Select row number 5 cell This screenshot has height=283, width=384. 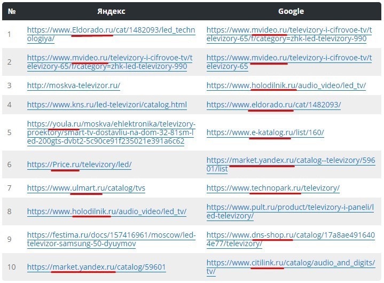click(9, 132)
